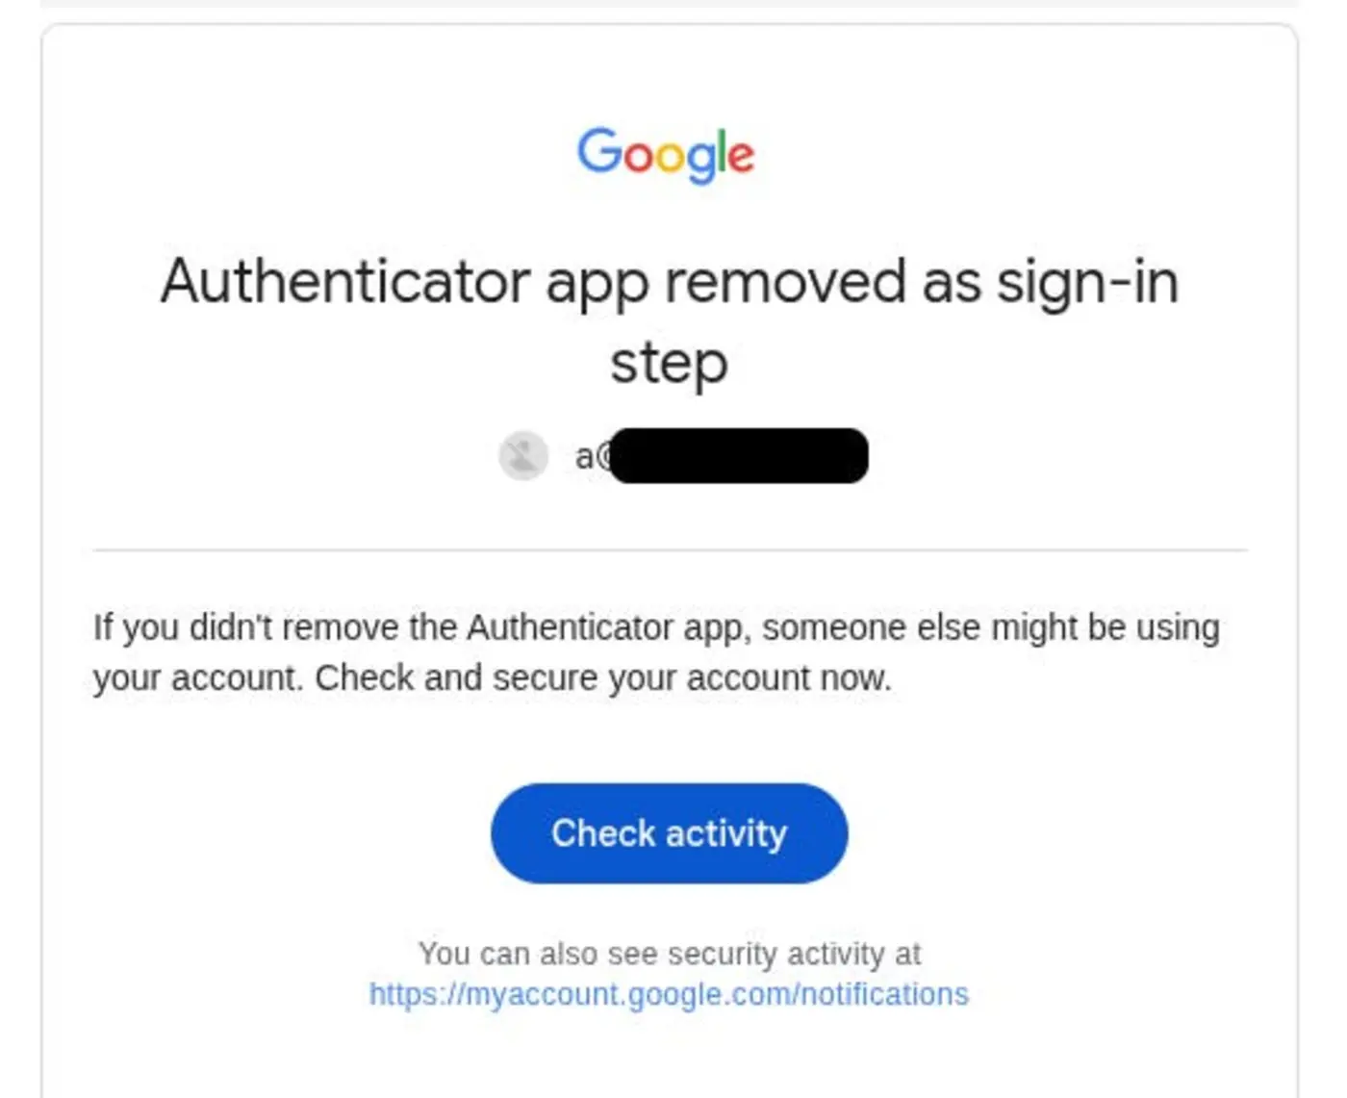Image resolution: width=1347 pixels, height=1098 pixels.
Task: Click the 'You can also see security activity' text
Action: click(670, 954)
